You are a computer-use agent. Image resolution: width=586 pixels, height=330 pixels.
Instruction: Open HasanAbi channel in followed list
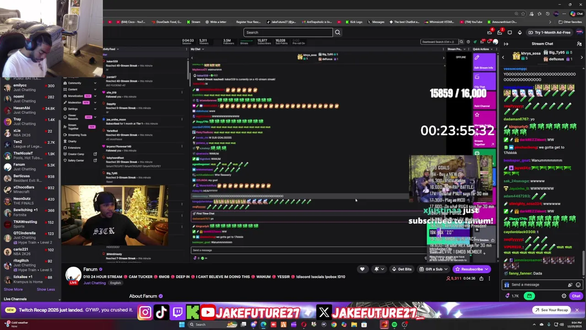pos(30,110)
